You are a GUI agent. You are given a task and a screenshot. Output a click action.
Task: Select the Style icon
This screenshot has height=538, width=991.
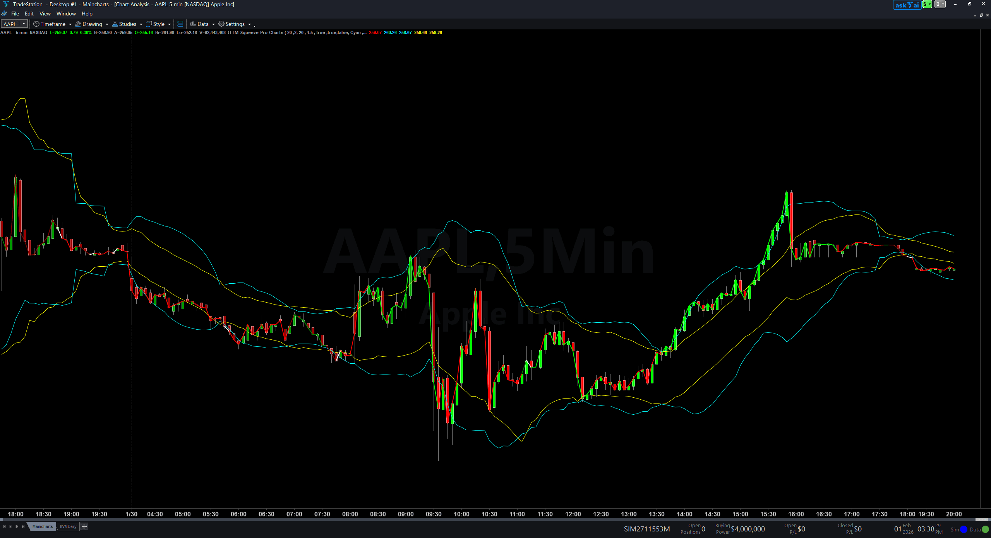(x=149, y=24)
